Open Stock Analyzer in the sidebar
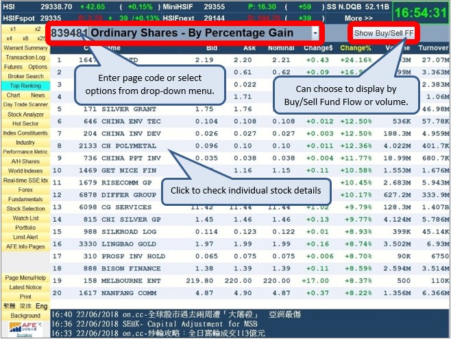The height and width of the screenshot is (339, 451). (25, 115)
